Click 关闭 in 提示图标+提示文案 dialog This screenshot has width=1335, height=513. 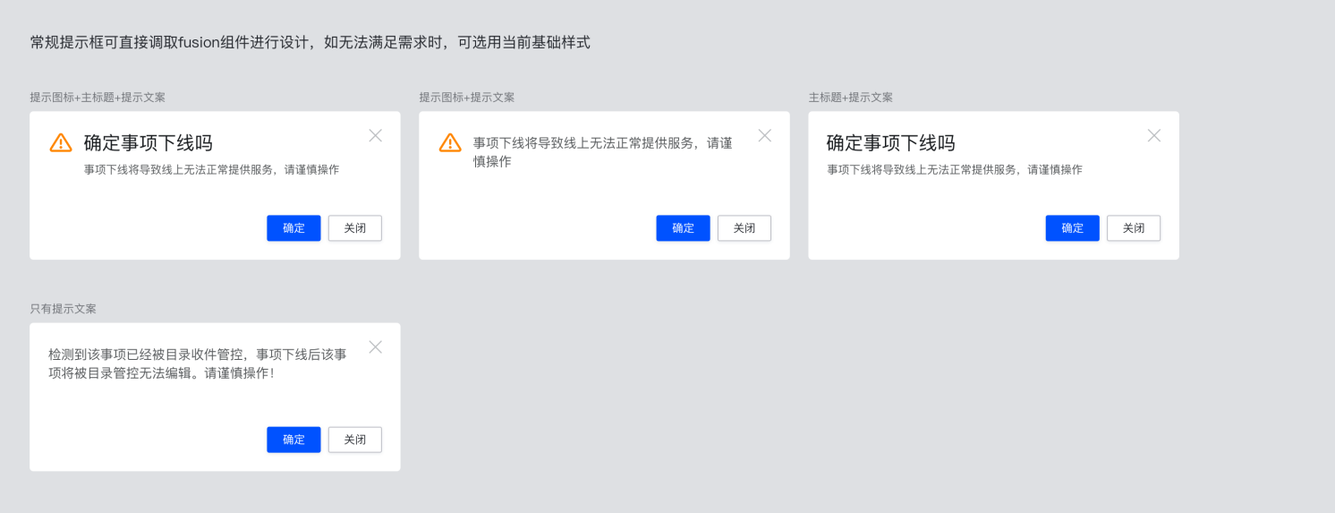744,228
